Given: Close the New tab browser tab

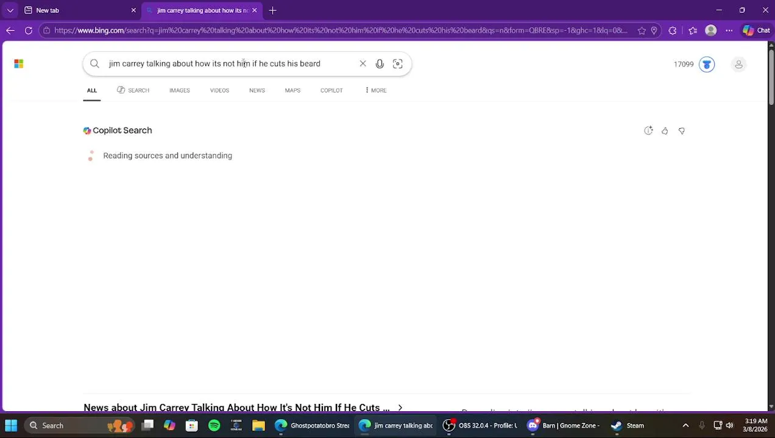Looking at the screenshot, I should pyautogui.click(x=133, y=10).
